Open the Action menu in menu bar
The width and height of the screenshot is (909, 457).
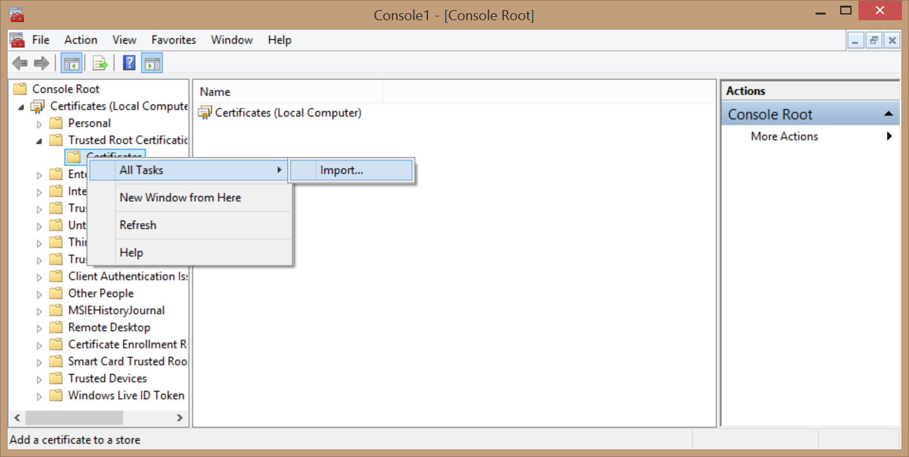click(x=81, y=40)
